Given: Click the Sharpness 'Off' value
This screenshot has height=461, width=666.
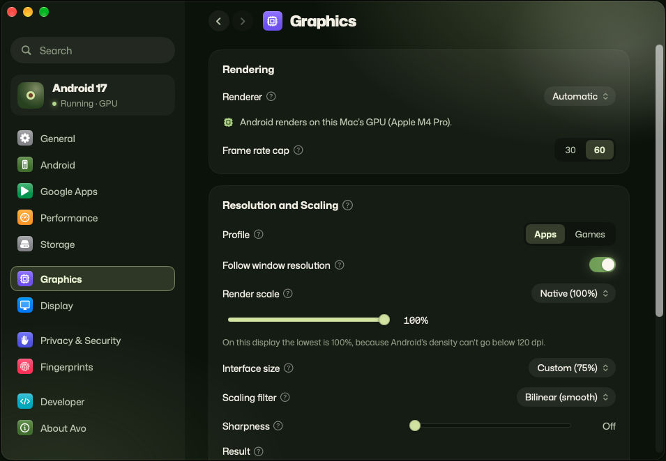Looking at the screenshot, I should click(x=609, y=426).
